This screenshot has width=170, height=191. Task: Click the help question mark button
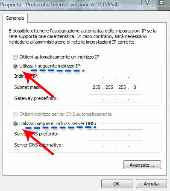click(x=147, y=3)
